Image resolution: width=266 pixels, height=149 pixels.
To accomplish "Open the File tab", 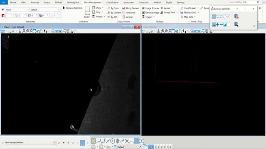I will [4, 2].
